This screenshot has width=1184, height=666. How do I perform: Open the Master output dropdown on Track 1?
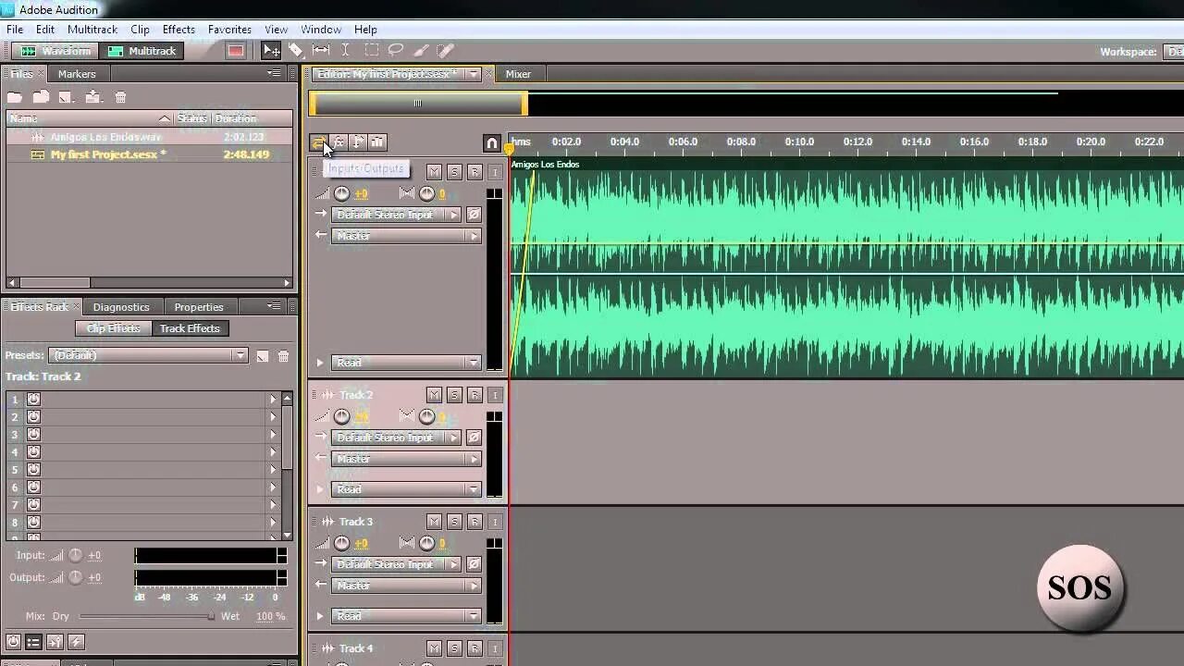coord(473,236)
